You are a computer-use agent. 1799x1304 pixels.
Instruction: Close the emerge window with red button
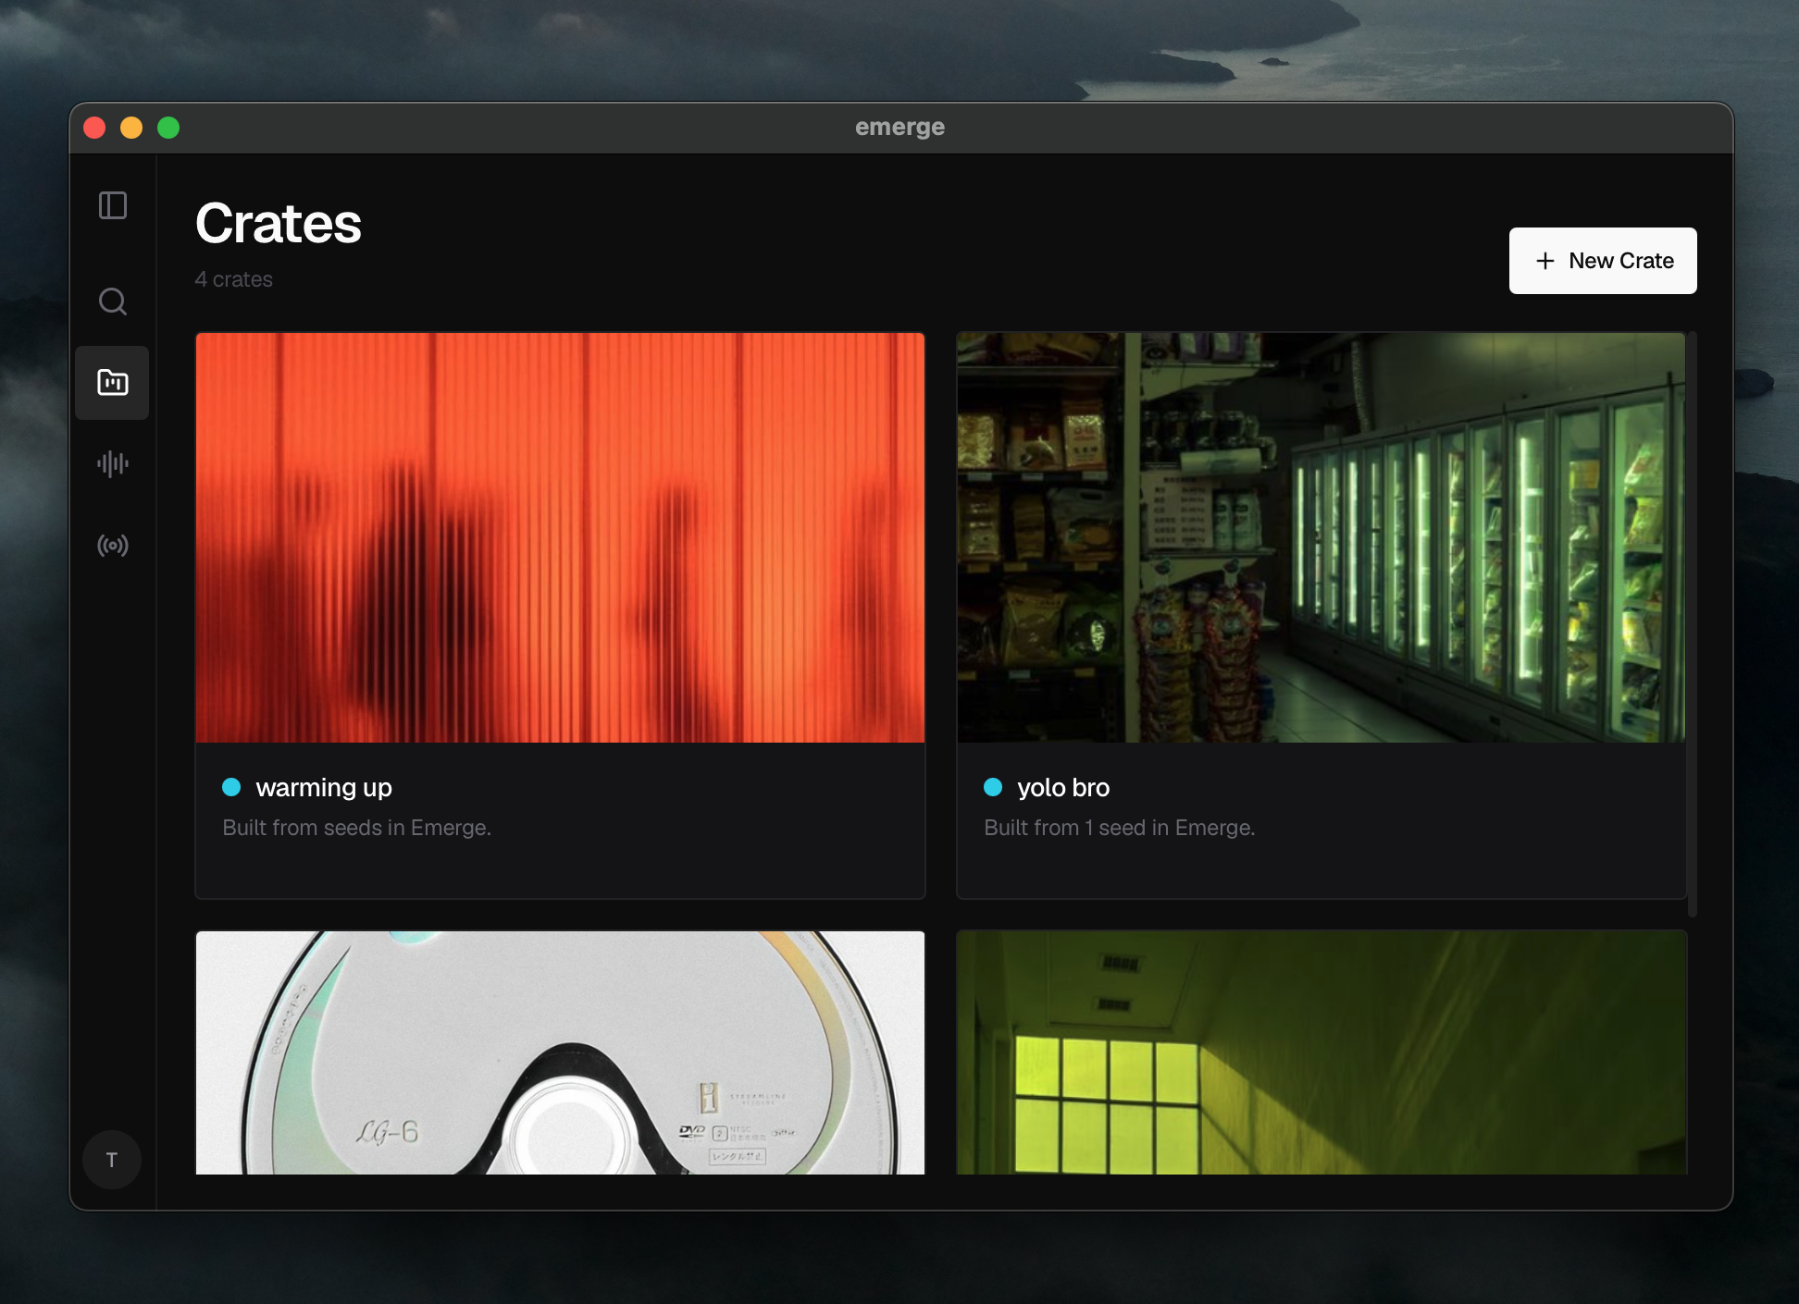point(94,128)
